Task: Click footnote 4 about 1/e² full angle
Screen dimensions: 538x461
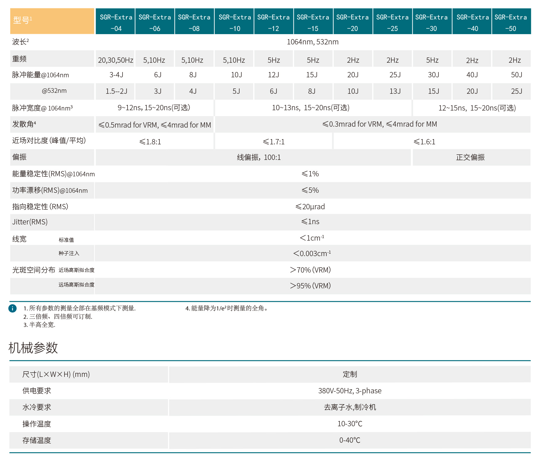Action: coord(226,308)
